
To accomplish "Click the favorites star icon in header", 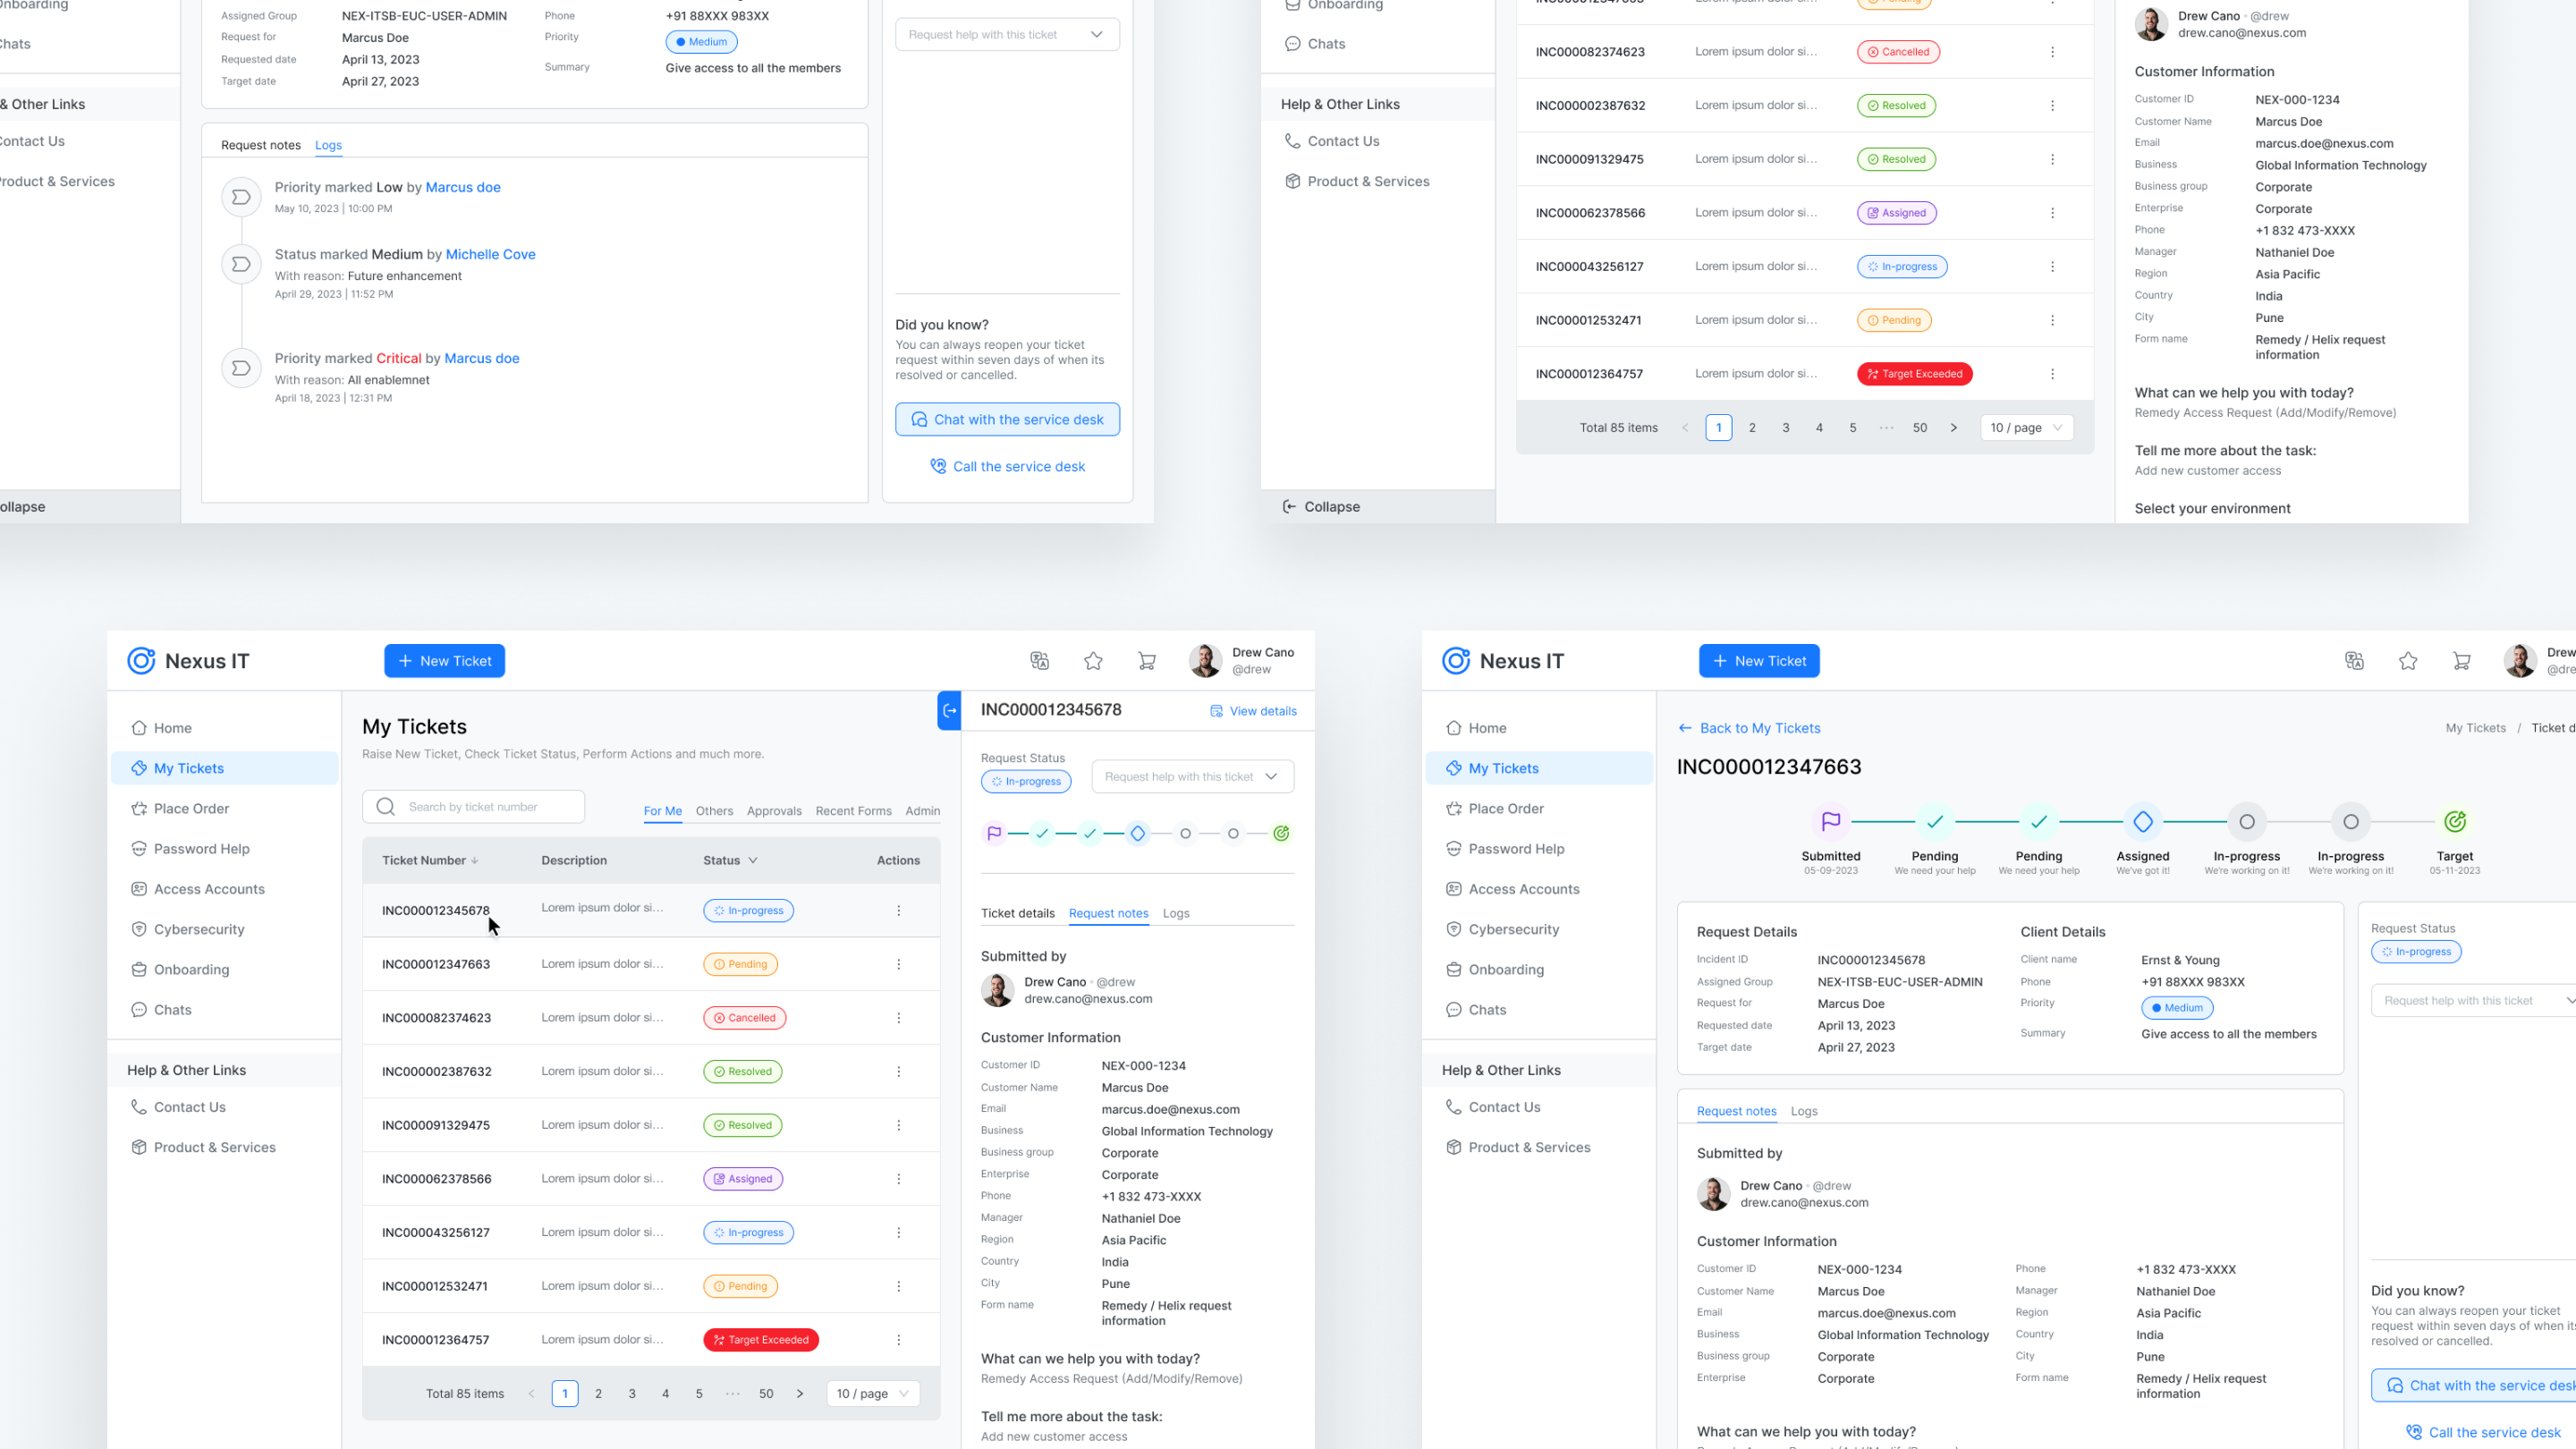I will (x=1093, y=661).
